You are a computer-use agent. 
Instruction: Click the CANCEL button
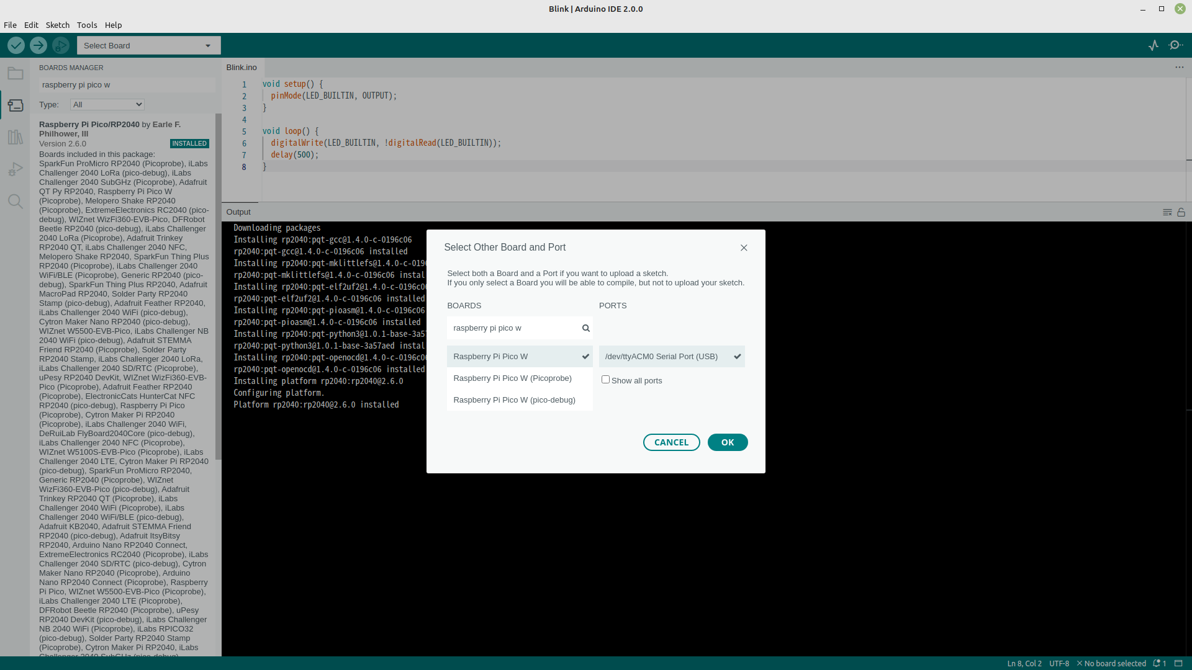click(x=671, y=442)
